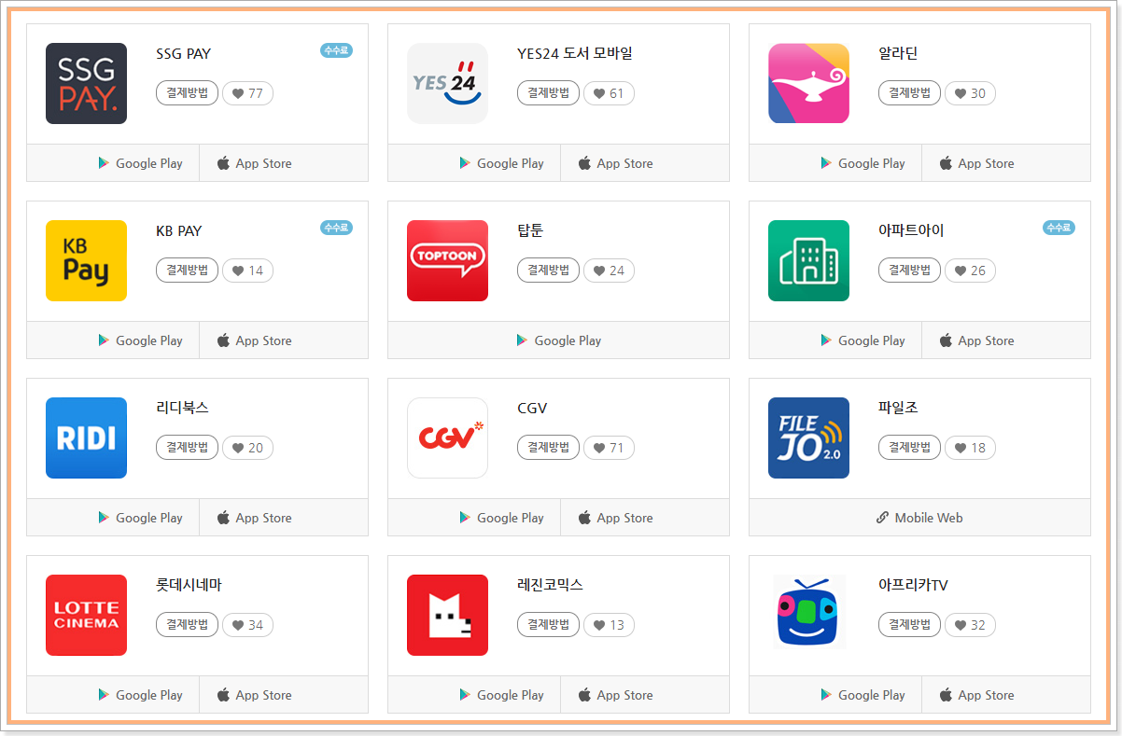Click 결제방법 for 롯데시네마

tap(187, 624)
